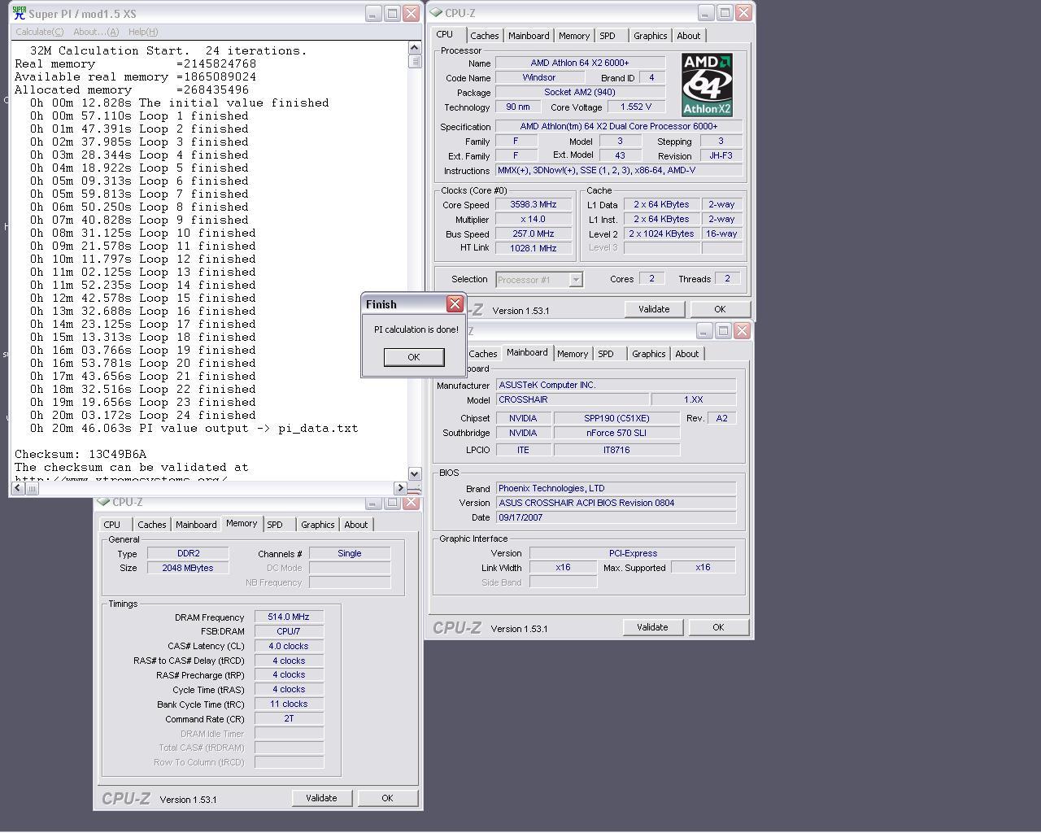Click the Super PI title bar icon
The height and width of the screenshot is (833, 1041).
tap(19, 13)
